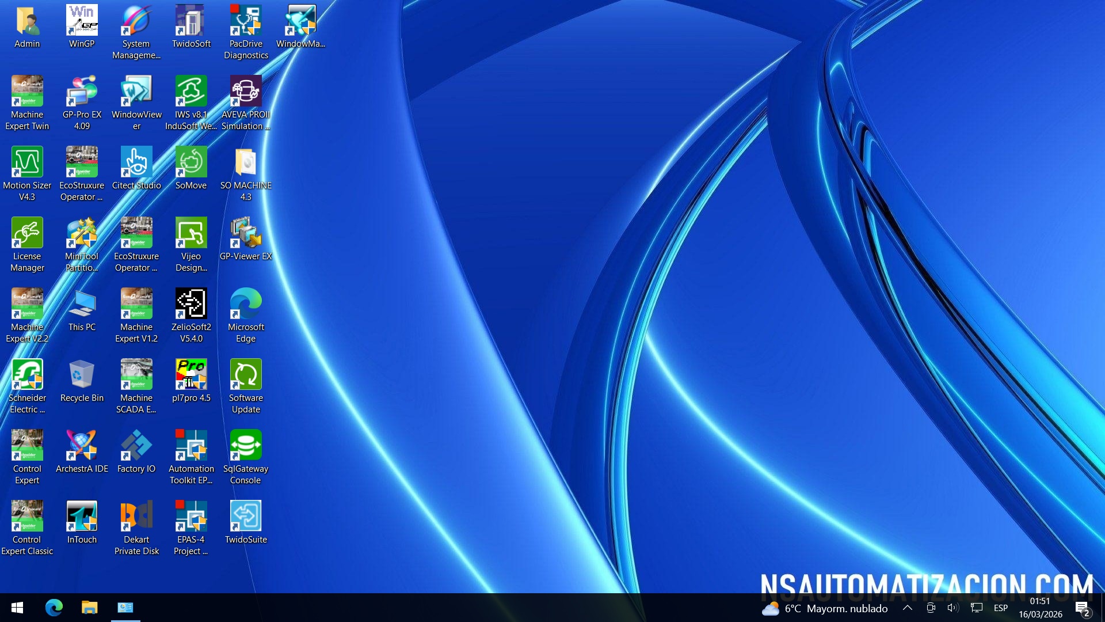Select Machine Expert Twin icon

[x=27, y=104]
